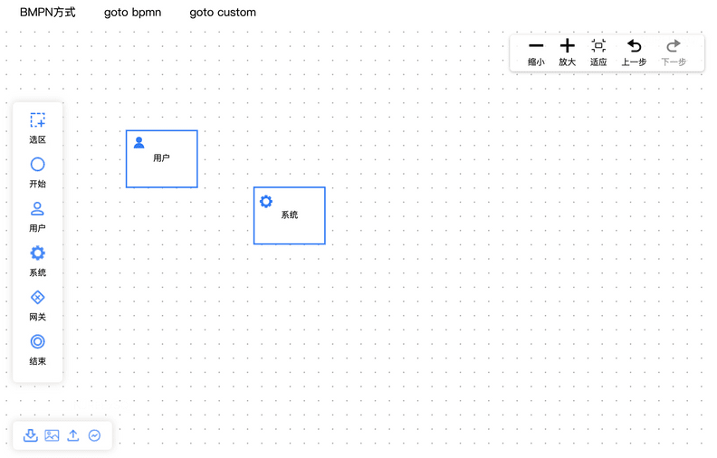Select the 用户 node on canvas
The width and height of the screenshot is (717, 458).
pyautogui.click(x=162, y=158)
